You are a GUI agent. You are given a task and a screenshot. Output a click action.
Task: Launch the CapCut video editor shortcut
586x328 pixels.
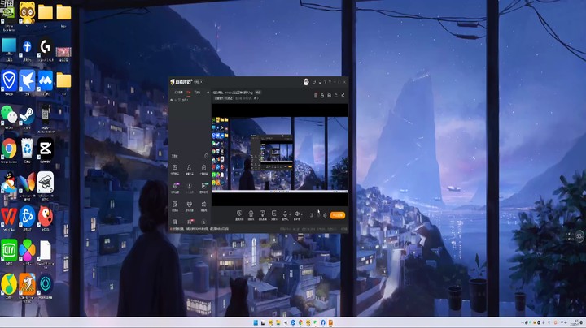pyautogui.click(x=46, y=149)
